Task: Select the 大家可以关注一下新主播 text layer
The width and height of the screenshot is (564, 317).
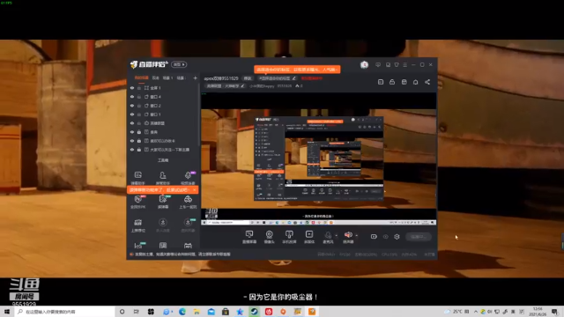Action: point(164,150)
